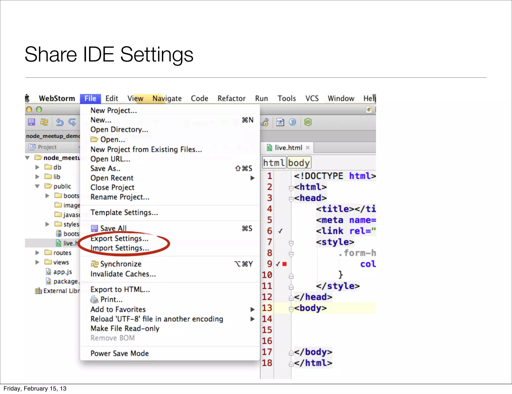Open the View menu
Screen dimensions: 512x394
[x=135, y=98]
